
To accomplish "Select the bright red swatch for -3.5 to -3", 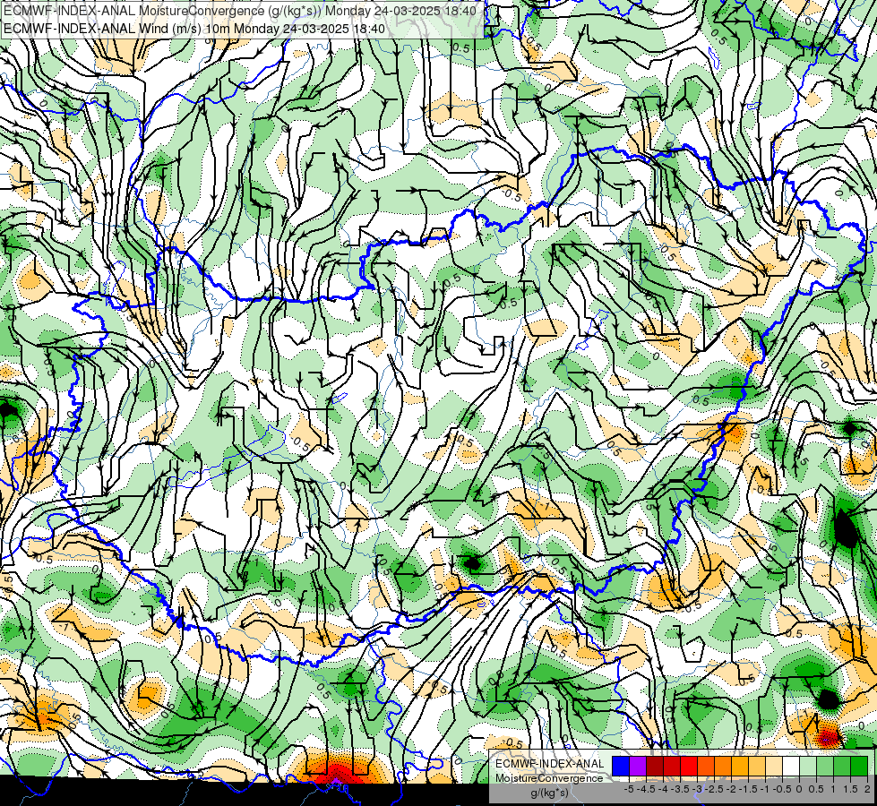I will 689,766.
